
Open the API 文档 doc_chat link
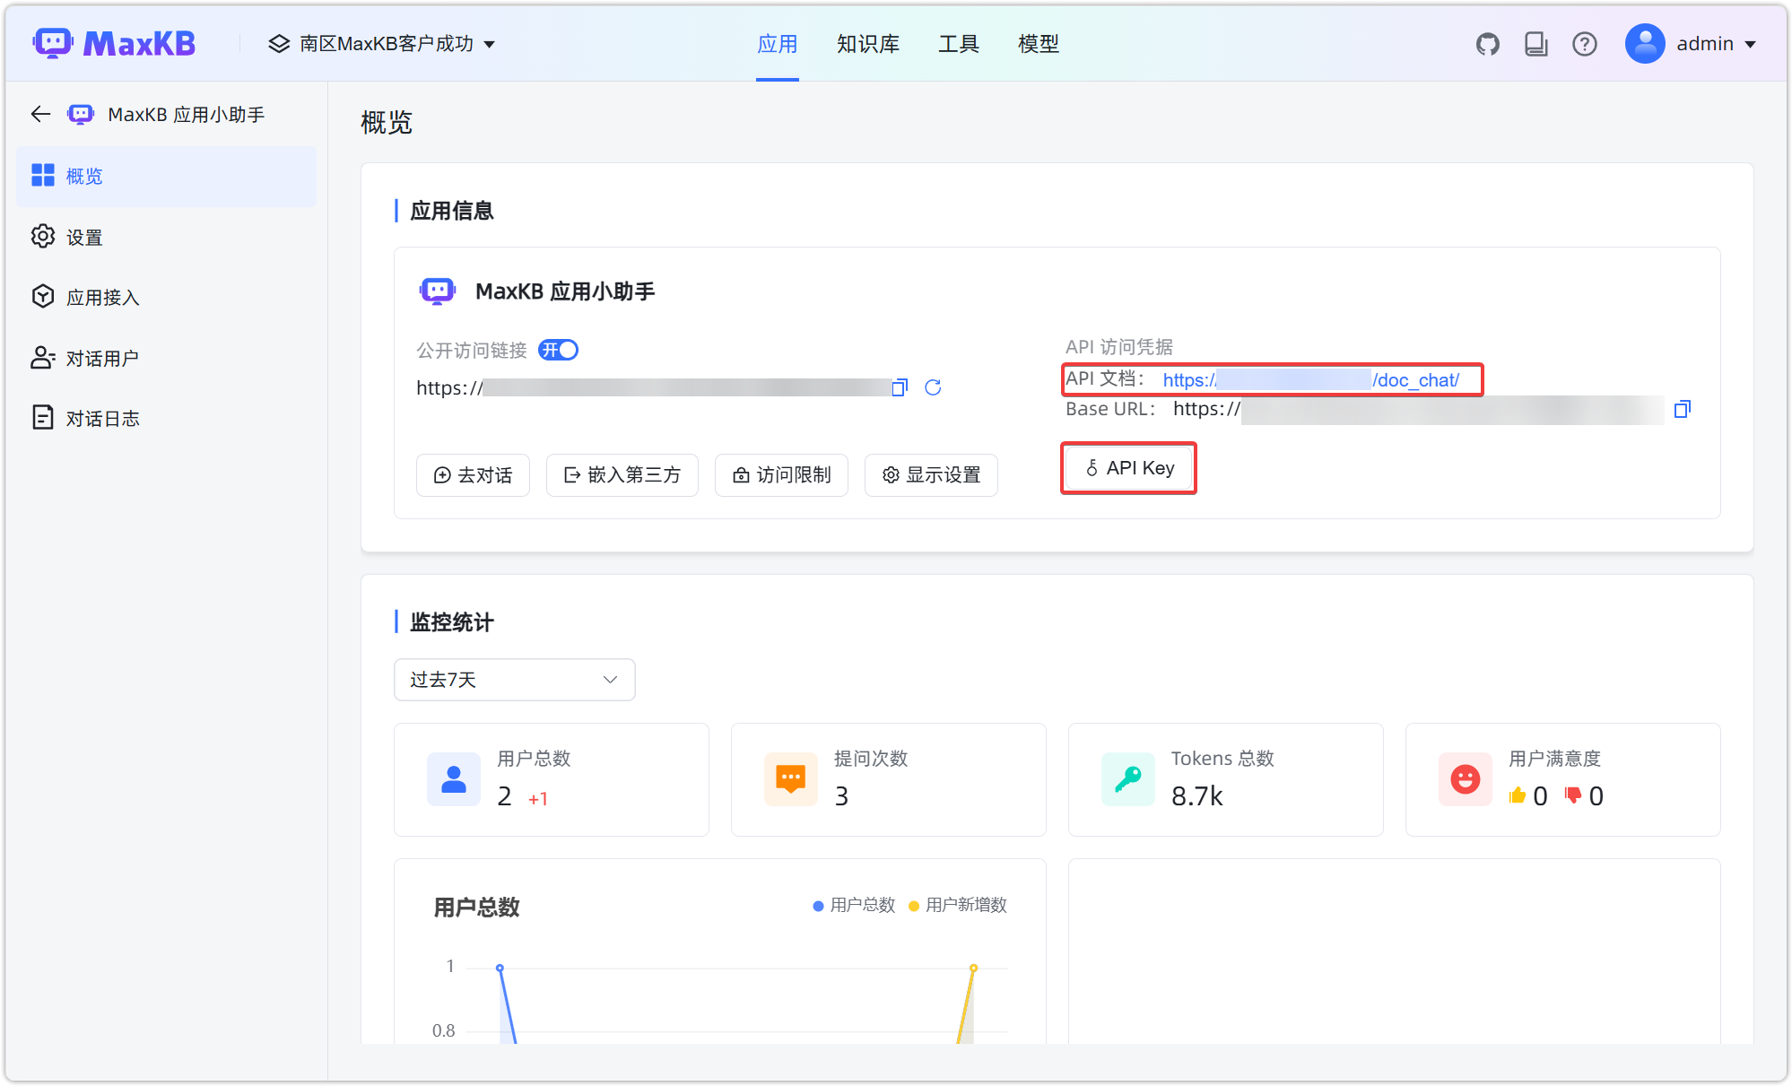point(1310,380)
